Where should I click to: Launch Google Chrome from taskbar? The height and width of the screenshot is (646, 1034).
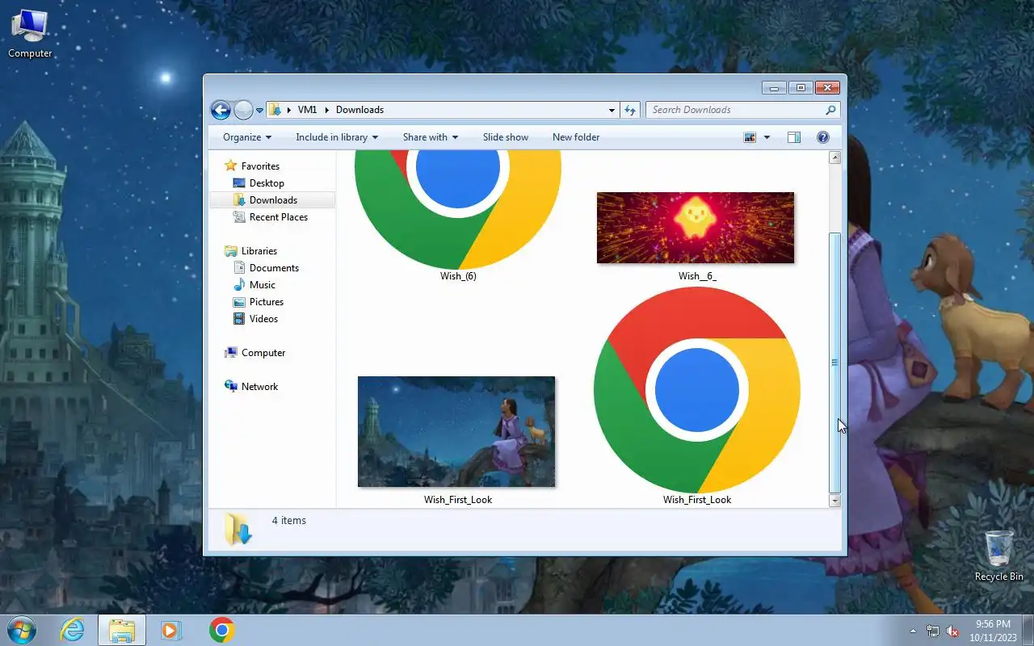[221, 630]
